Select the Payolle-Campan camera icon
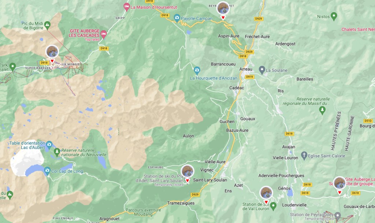 (x=177, y=18)
